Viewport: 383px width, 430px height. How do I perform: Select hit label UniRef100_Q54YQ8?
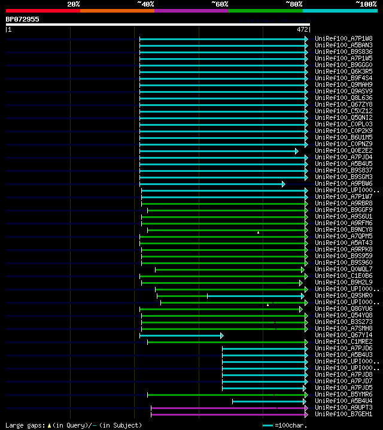tap(344, 315)
